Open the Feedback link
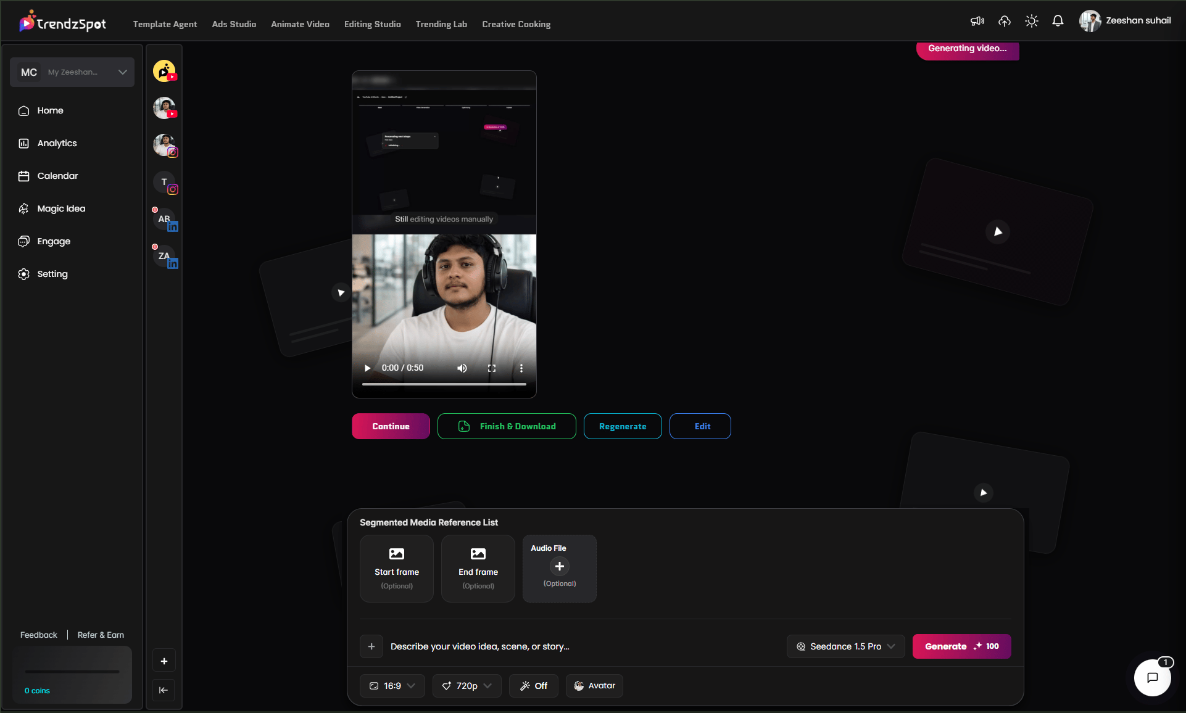The width and height of the screenshot is (1186, 713). click(38, 635)
